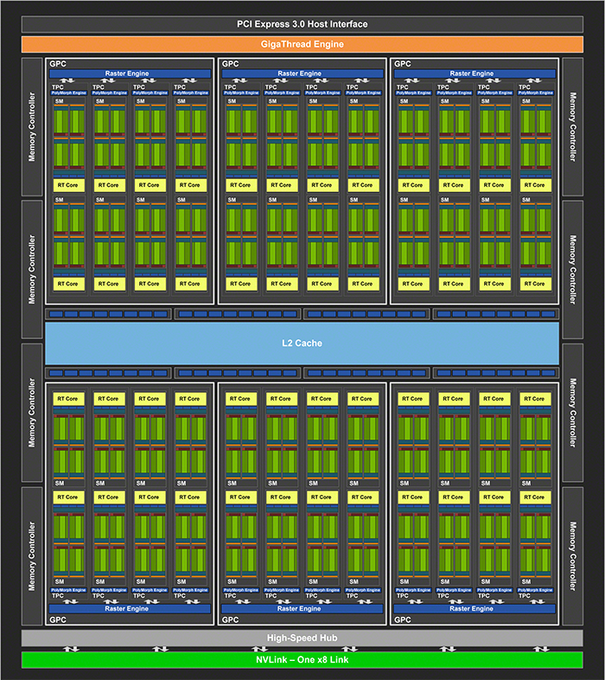This screenshot has height=680, width=605.
Task: Select the orange GigaThread Engine bar
Action: [x=302, y=44]
